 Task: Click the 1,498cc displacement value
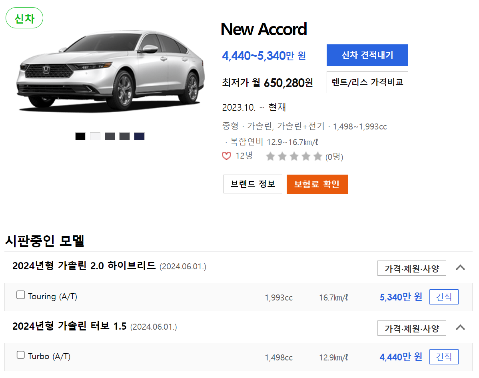pyautogui.click(x=279, y=358)
